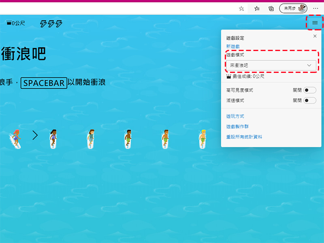Click 重設所有統計資料 link
The image size is (324, 243).
coord(244,137)
